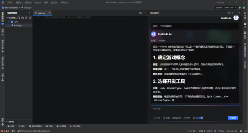Open the 编辑 menu

(x=19, y=3)
